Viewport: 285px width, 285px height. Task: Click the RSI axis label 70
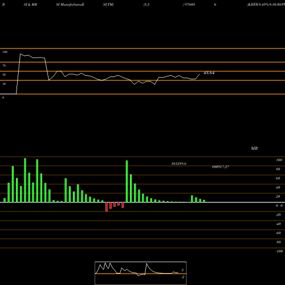click(x=4, y=66)
